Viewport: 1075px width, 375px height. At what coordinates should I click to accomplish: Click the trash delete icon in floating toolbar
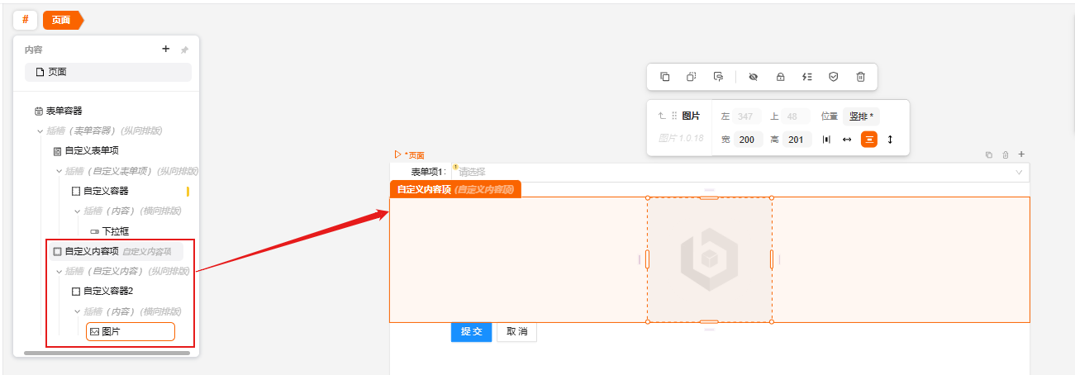point(860,77)
